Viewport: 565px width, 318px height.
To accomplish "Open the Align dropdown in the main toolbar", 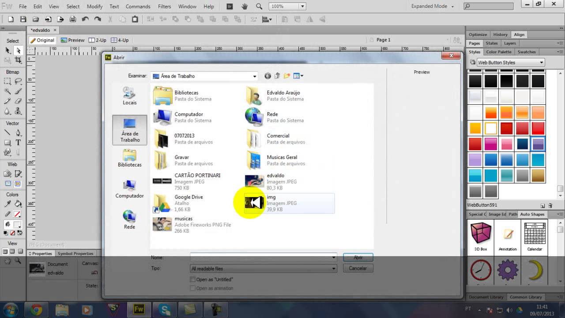I will 267,19.
